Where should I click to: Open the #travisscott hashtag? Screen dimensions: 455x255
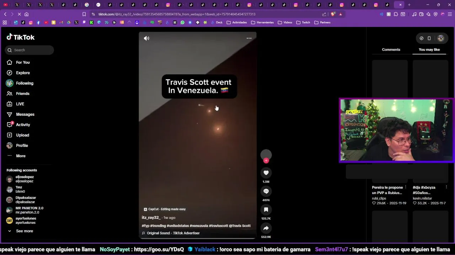coord(218,226)
